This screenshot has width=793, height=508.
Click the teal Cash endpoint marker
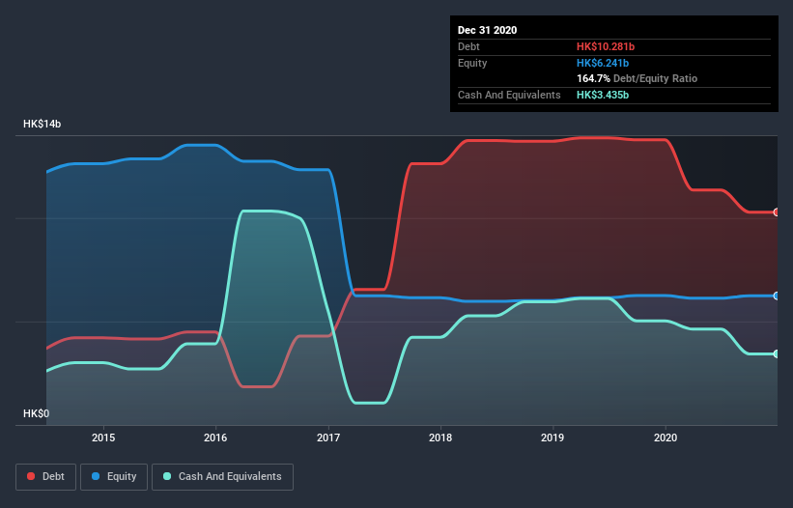(x=777, y=353)
